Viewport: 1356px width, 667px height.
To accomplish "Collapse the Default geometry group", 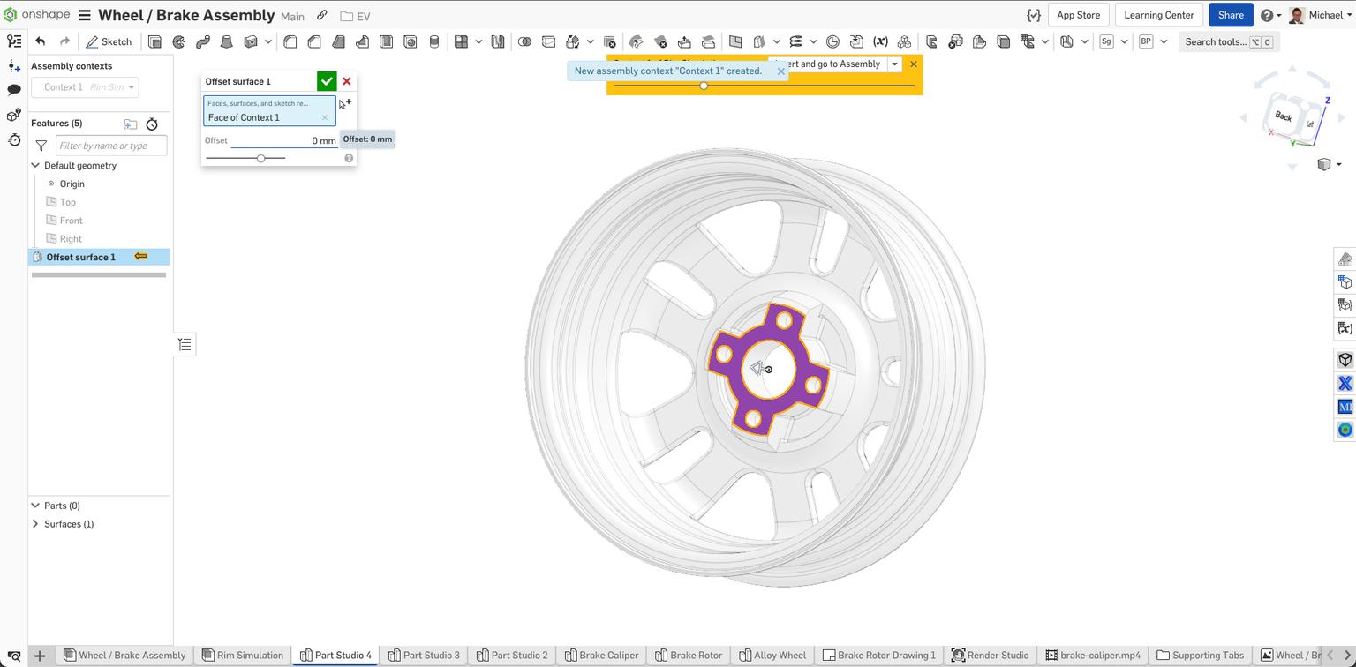I will click(x=35, y=165).
